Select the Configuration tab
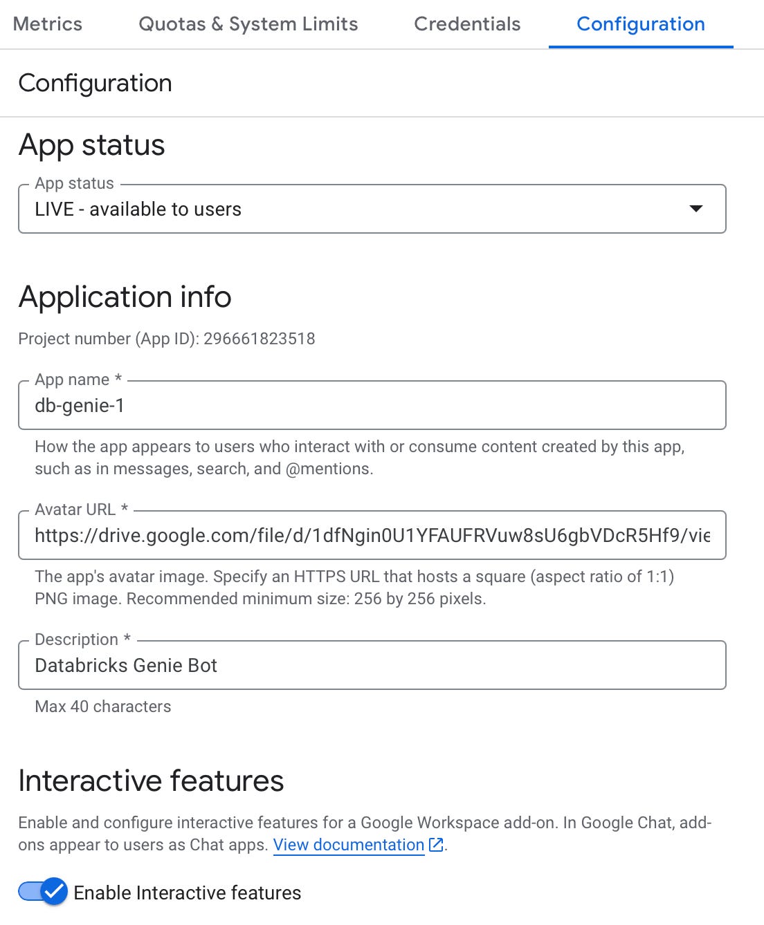Viewport: 764px width, 925px height. [x=640, y=24]
